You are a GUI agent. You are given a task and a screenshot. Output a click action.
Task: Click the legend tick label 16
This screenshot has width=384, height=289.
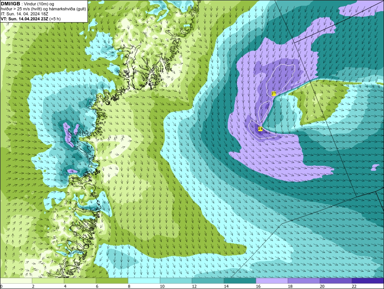258,287
